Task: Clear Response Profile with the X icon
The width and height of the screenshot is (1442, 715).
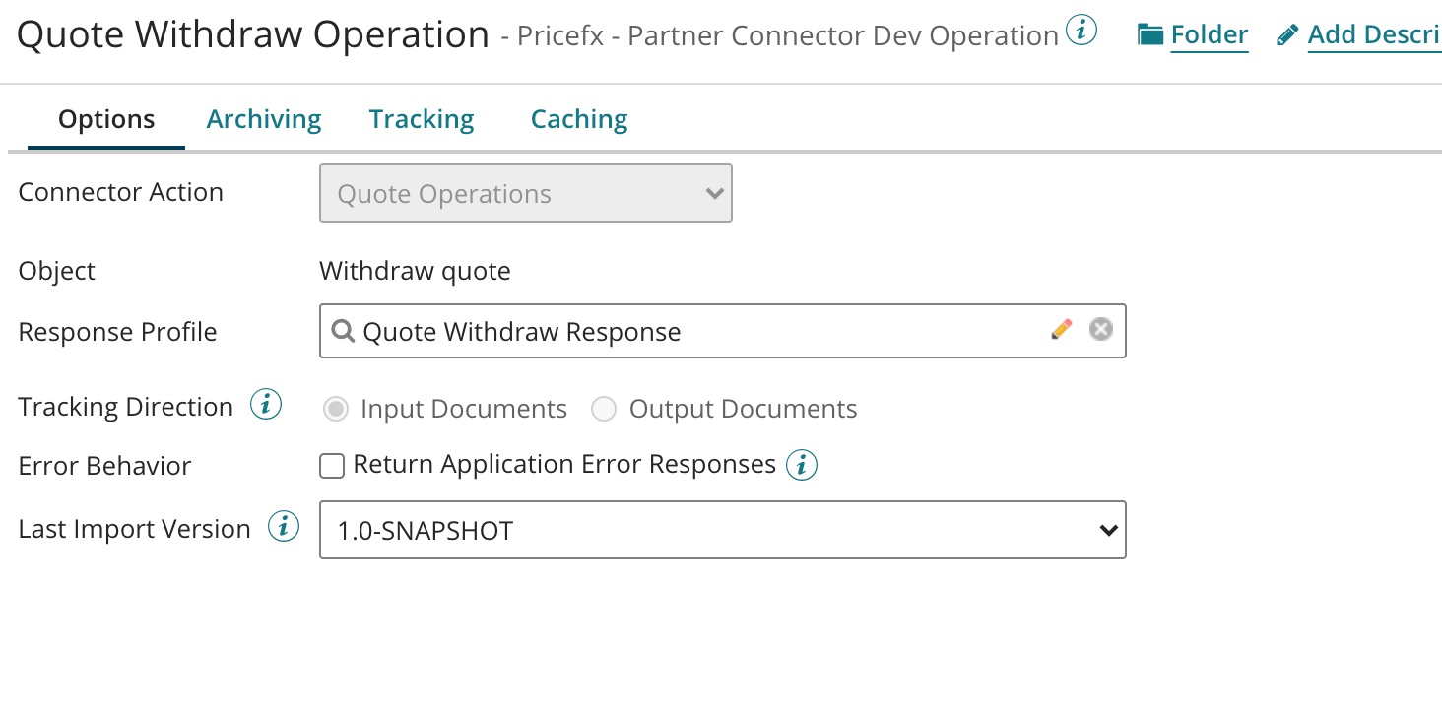Action: click(x=1101, y=330)
